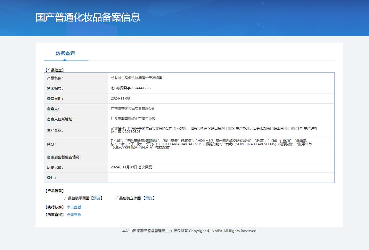Click the filing date 2024-11-08
This screenshot has height=250, width=369.
click(x=120, y=98)
